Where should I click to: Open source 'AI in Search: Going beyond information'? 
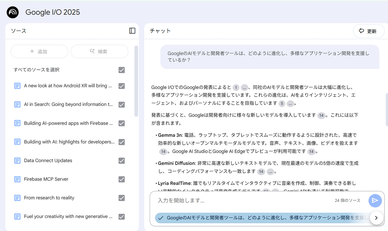pyautogui.click(x=68, y=104)
